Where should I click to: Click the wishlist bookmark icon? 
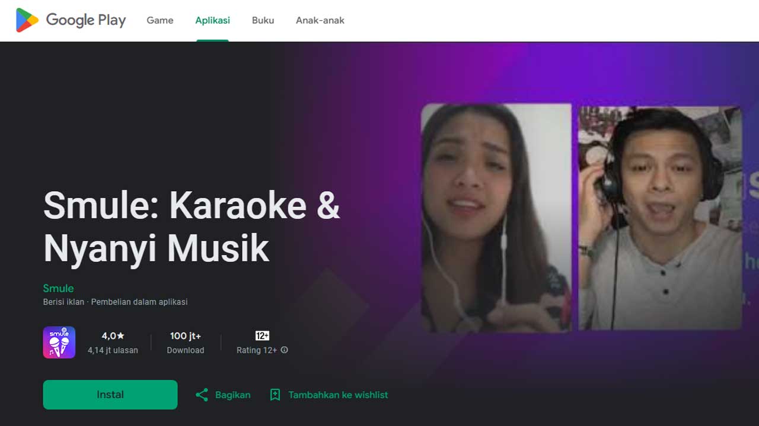(x=275, y=395)
